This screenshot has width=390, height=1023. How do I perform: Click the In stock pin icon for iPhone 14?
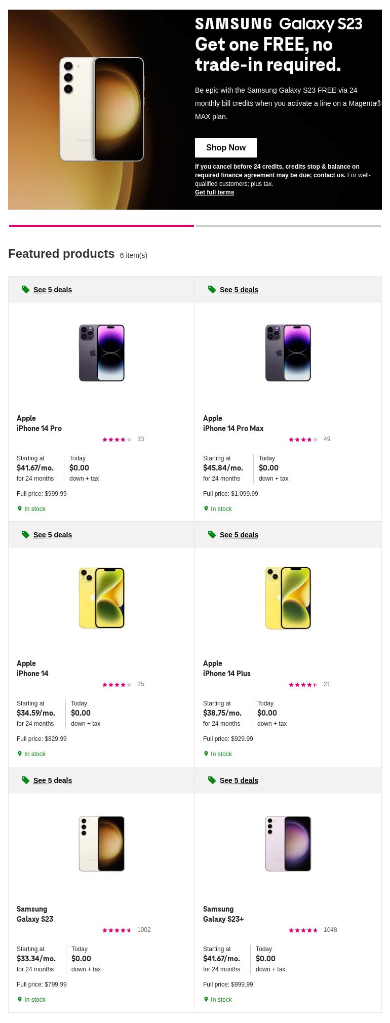pos(20,754)
